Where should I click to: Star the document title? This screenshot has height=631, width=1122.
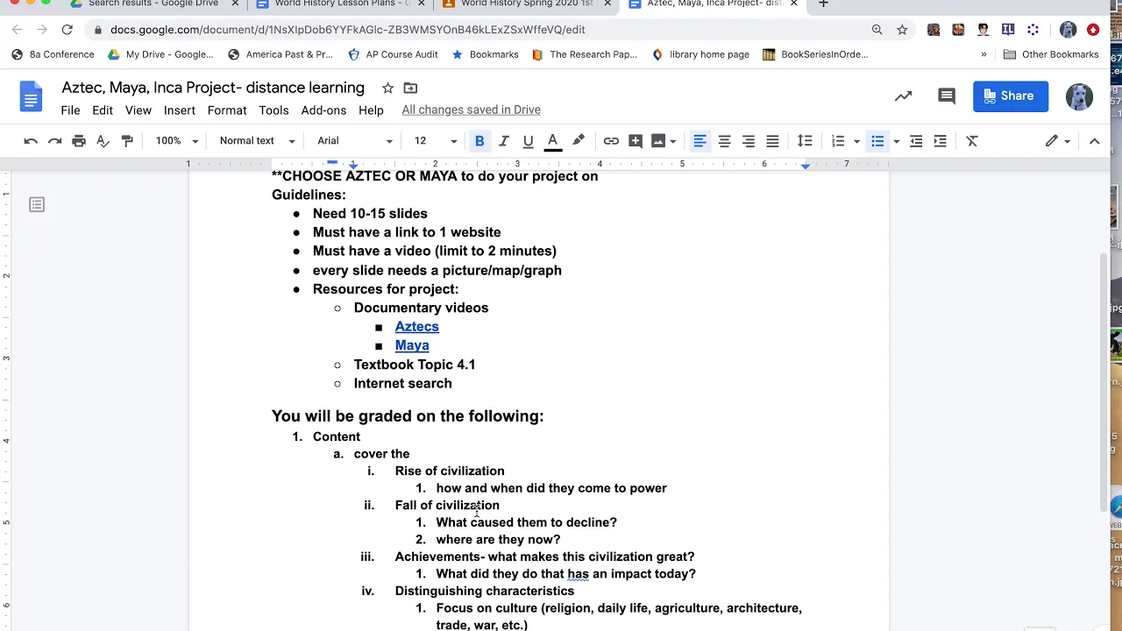[x=387, y=88]
